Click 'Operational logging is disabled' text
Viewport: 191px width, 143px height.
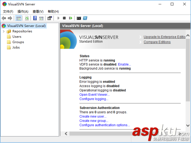pos(103,90)
